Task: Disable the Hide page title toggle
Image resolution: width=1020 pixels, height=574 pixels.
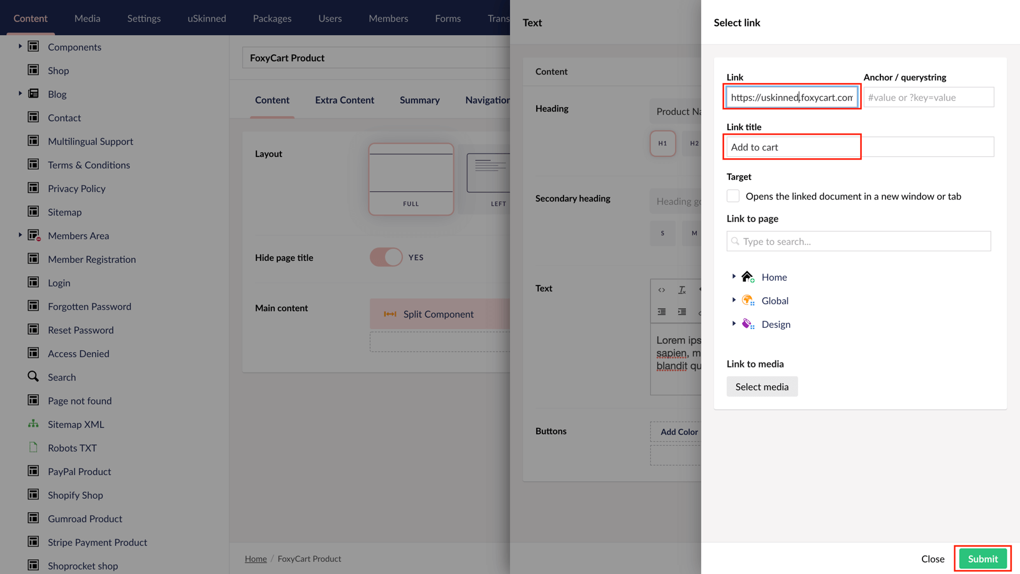Action: coord(386,257)
